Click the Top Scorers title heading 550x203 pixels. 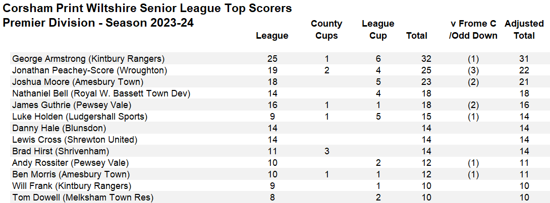[x=147, y=9]
